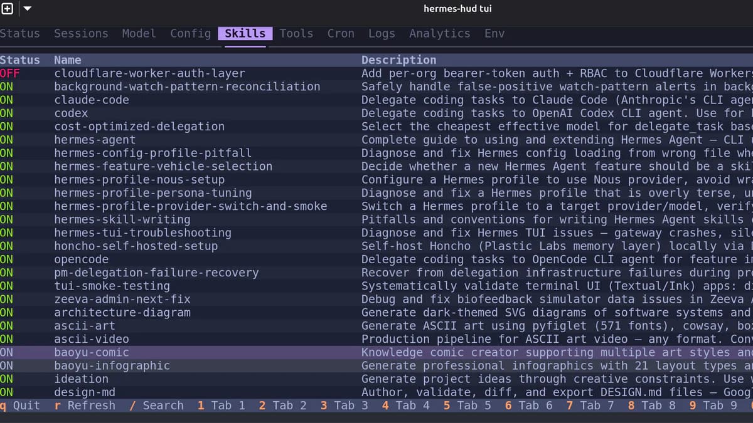The height and width of the screenshot is (423, 753).
Task: Open the Tools tab
Action: [x=296, y=34]
